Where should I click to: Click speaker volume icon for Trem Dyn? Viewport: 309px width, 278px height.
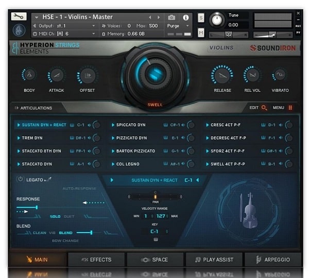(x=89, y=138)
